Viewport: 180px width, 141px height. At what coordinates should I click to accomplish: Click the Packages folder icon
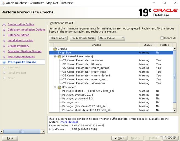click(x=60, y=87)
